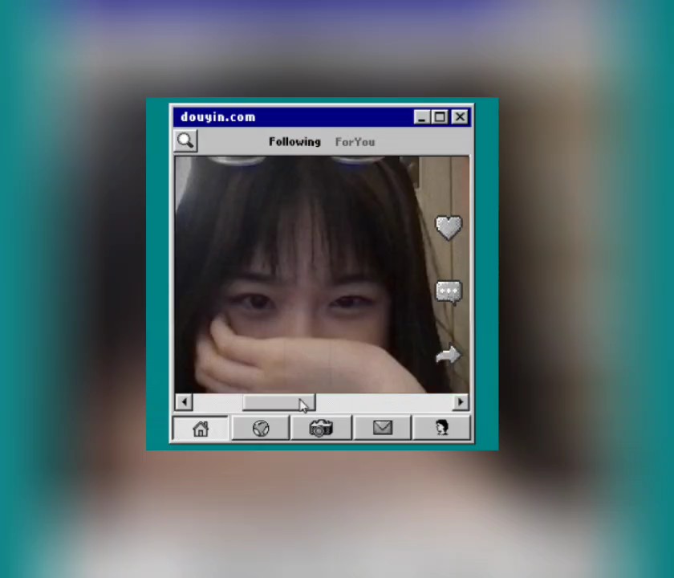
Task: Click the horizontal scrollbar thumb
Action: [x=278, y=402]
